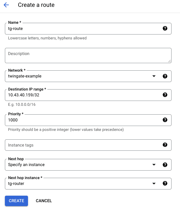This screenshot has height=210, width=180.
Task: Grab the Description resize handle corner
Action: coord(170,61)
